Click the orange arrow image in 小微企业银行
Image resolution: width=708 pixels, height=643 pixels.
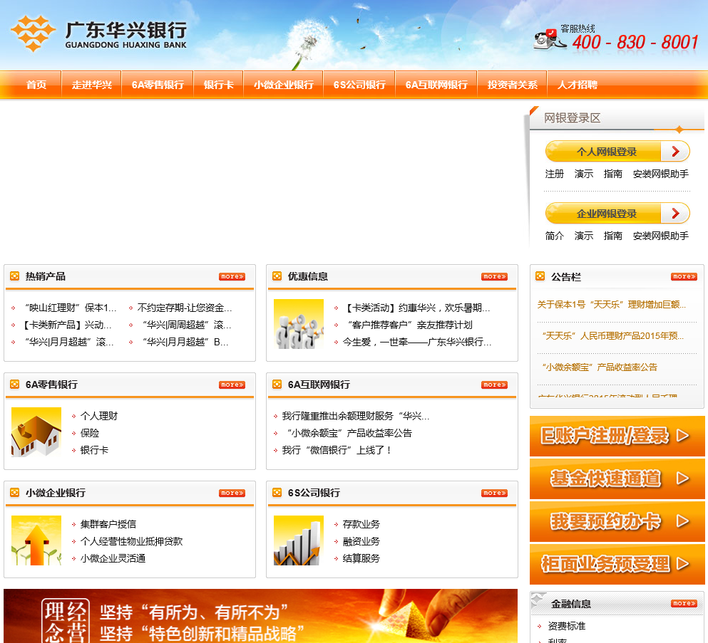(x=36, y=540)
